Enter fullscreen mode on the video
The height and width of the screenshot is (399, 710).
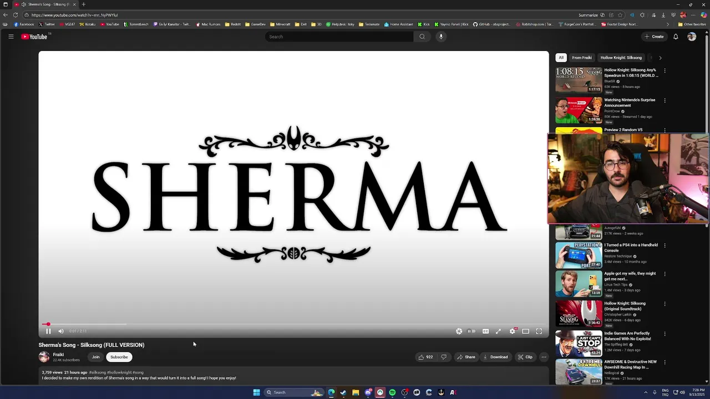tap(539, 331)
